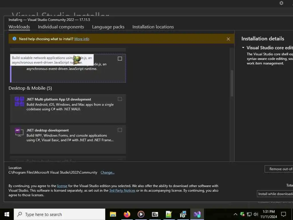Click the workloads list vertical scrollbar
The height and width of the screenshot is (220, 293).
click(232, 83)
